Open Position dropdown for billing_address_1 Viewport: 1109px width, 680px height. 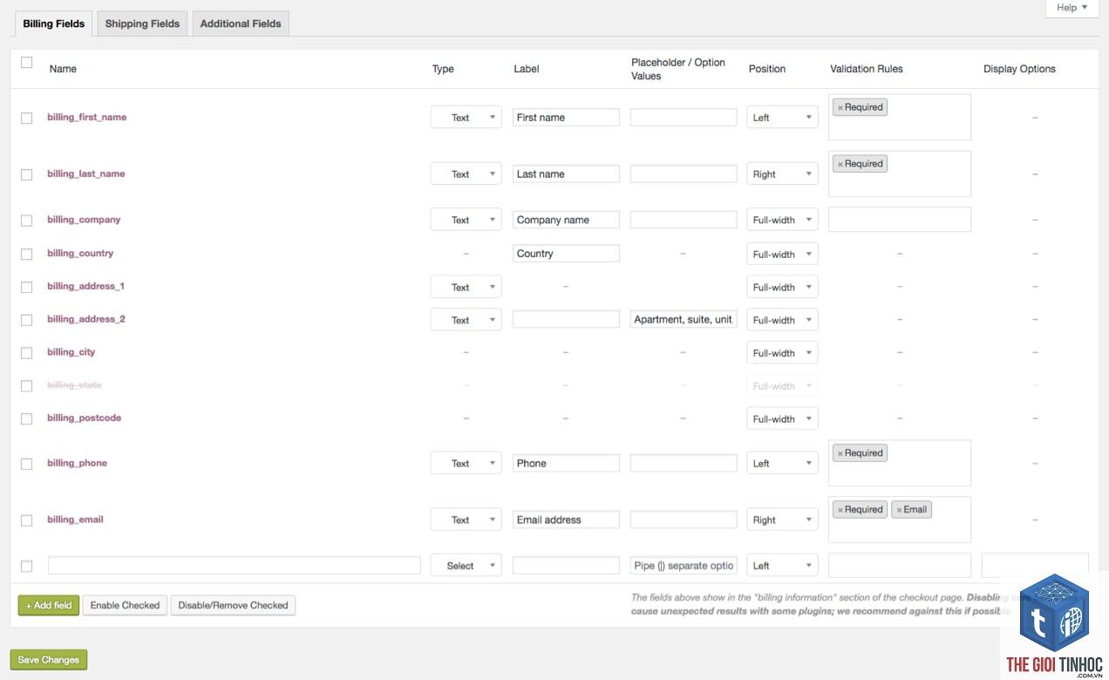782,287
